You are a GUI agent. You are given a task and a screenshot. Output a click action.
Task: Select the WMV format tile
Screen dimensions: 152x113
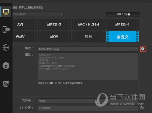click(x=25, y=36)
